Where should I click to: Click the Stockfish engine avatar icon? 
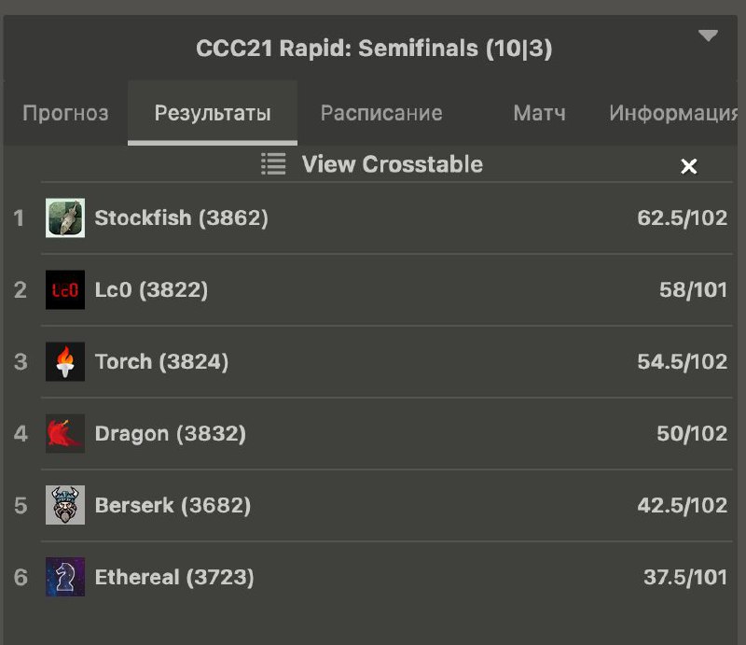tap(65, 217)
